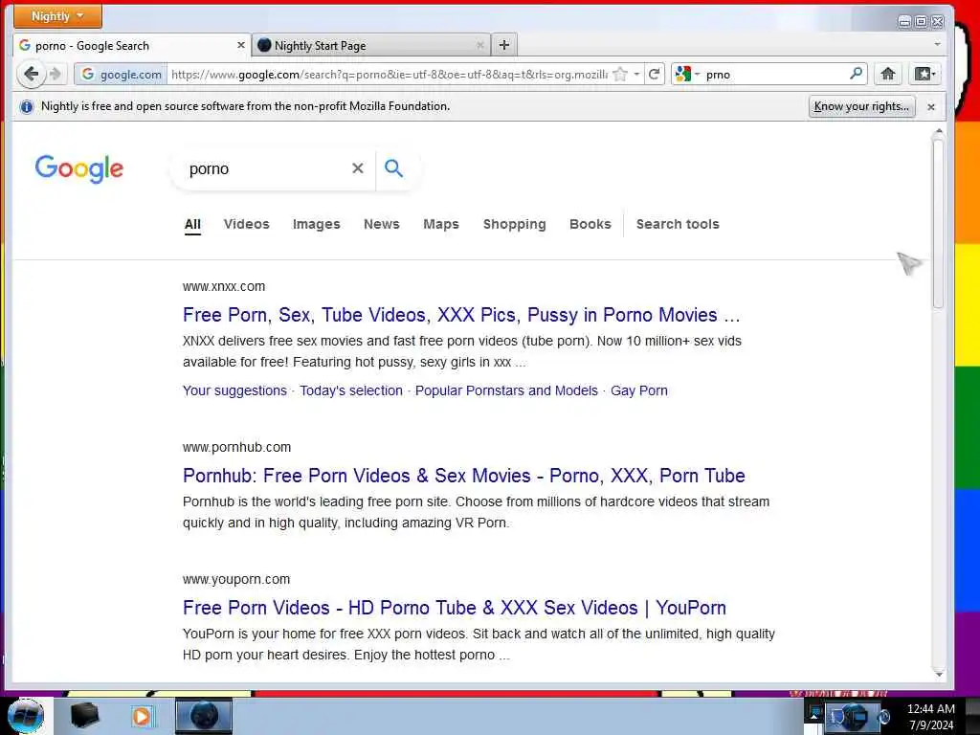Switch to Videos results
The height and width of the screenshot is (735, 980).
(x=246, y=224)
